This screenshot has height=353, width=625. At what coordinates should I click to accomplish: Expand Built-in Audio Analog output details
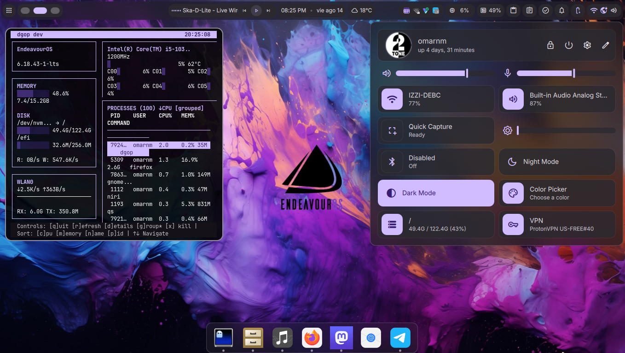570,99
